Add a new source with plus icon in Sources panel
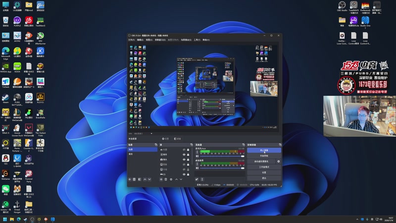Image resolution: width=396 pixels, height=223 pixels. tap(161, 179)
